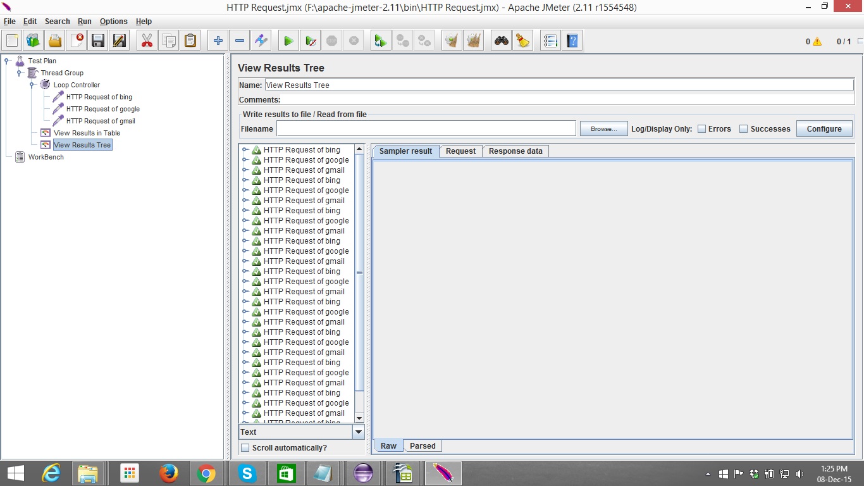Open Firefox from the taskbar
This screenshot has height=486, width=864.
169,473
